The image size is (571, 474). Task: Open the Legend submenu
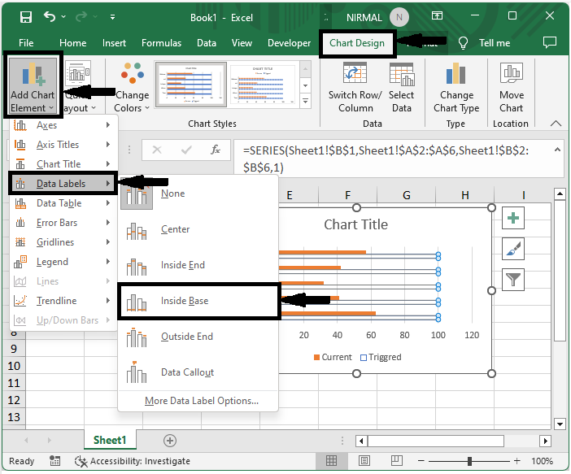63,262
